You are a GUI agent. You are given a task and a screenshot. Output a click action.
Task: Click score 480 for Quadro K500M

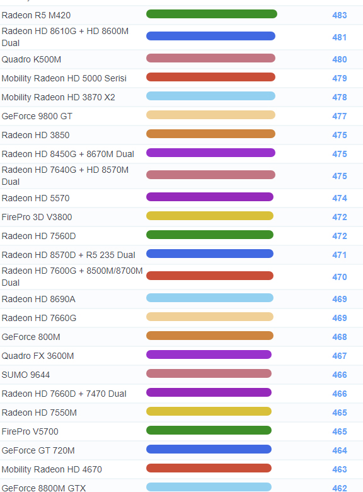340,59
